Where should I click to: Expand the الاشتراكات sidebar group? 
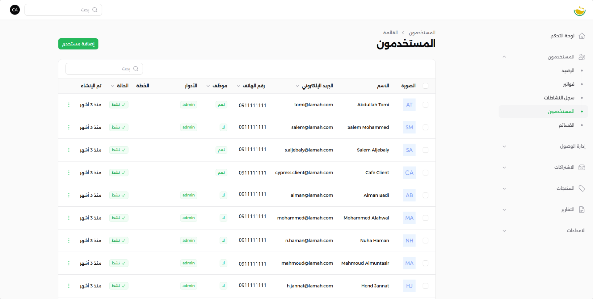pyautogui.click(x=504, y=167)
